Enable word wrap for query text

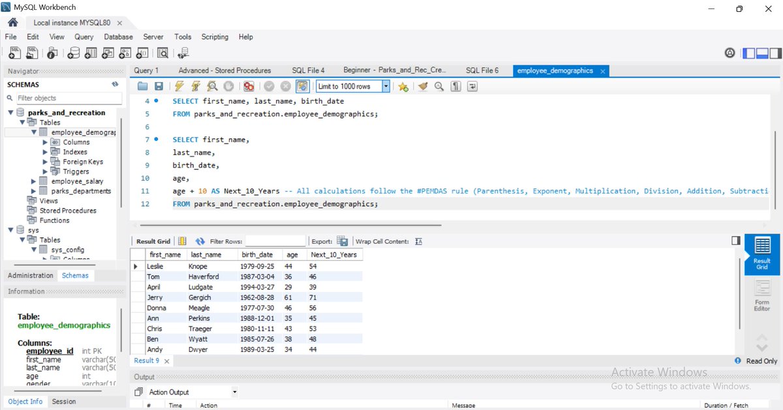click(x=472, y=85)
